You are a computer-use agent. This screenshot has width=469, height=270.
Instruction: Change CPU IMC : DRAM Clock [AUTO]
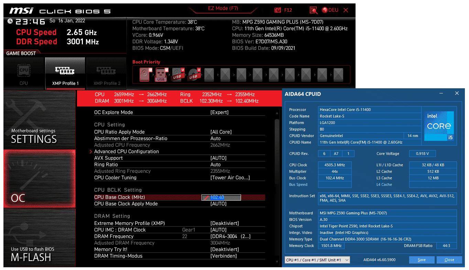click(x=218, y=230)
